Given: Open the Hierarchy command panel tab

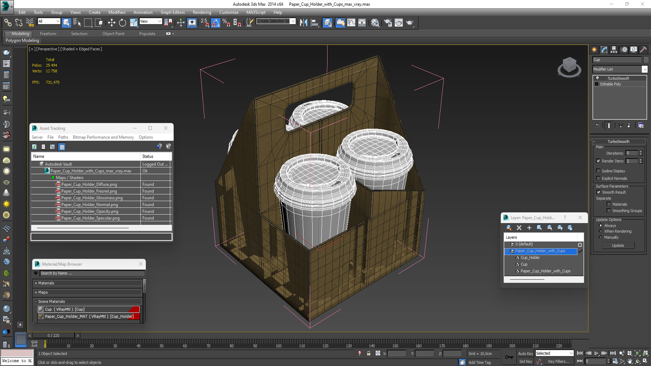Looking at the screenshot, I should point(614,49).
